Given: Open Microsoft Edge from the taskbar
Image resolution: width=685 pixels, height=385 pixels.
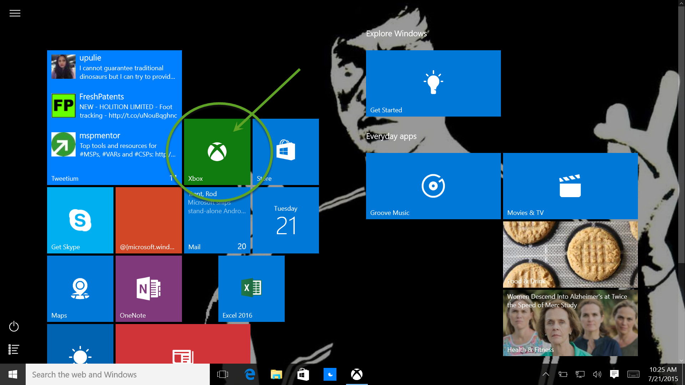Looking at the screenshot, I should 250,374.
